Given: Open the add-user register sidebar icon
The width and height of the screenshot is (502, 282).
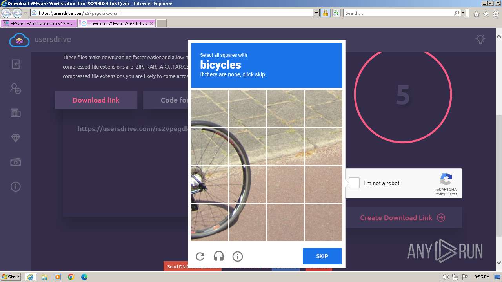Looking at the screenshot, I should [x=16, y=89].
